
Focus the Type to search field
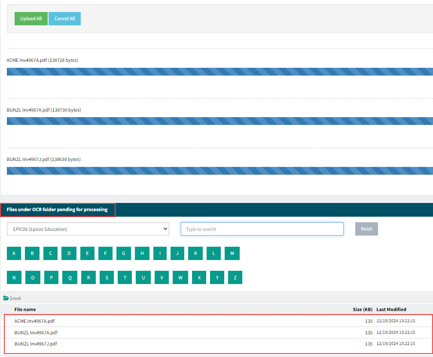[262, 229]
